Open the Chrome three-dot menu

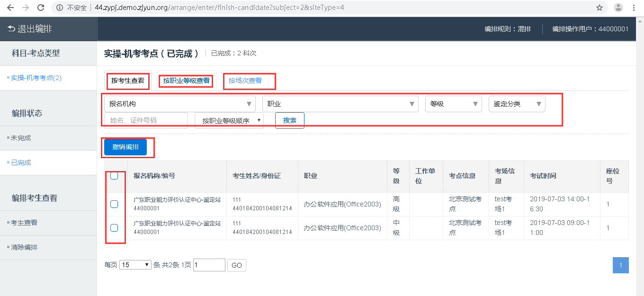pos(634,8)
